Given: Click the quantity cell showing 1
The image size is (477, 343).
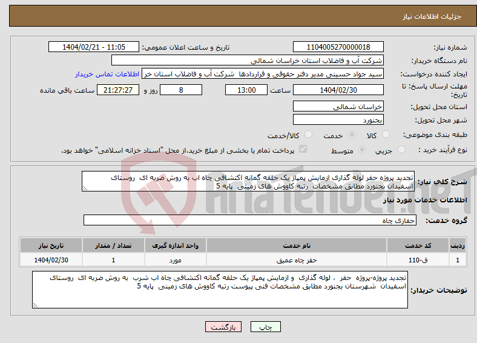Looking at the screenshot, I should (x=113, y=260).
